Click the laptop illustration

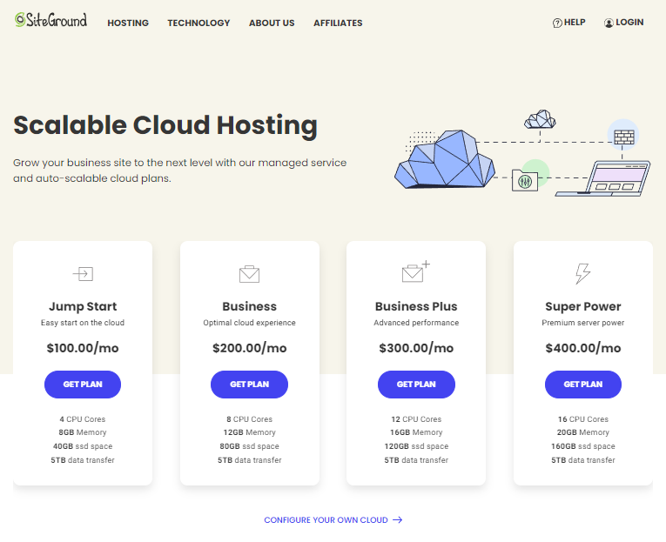tap(603, 178)
